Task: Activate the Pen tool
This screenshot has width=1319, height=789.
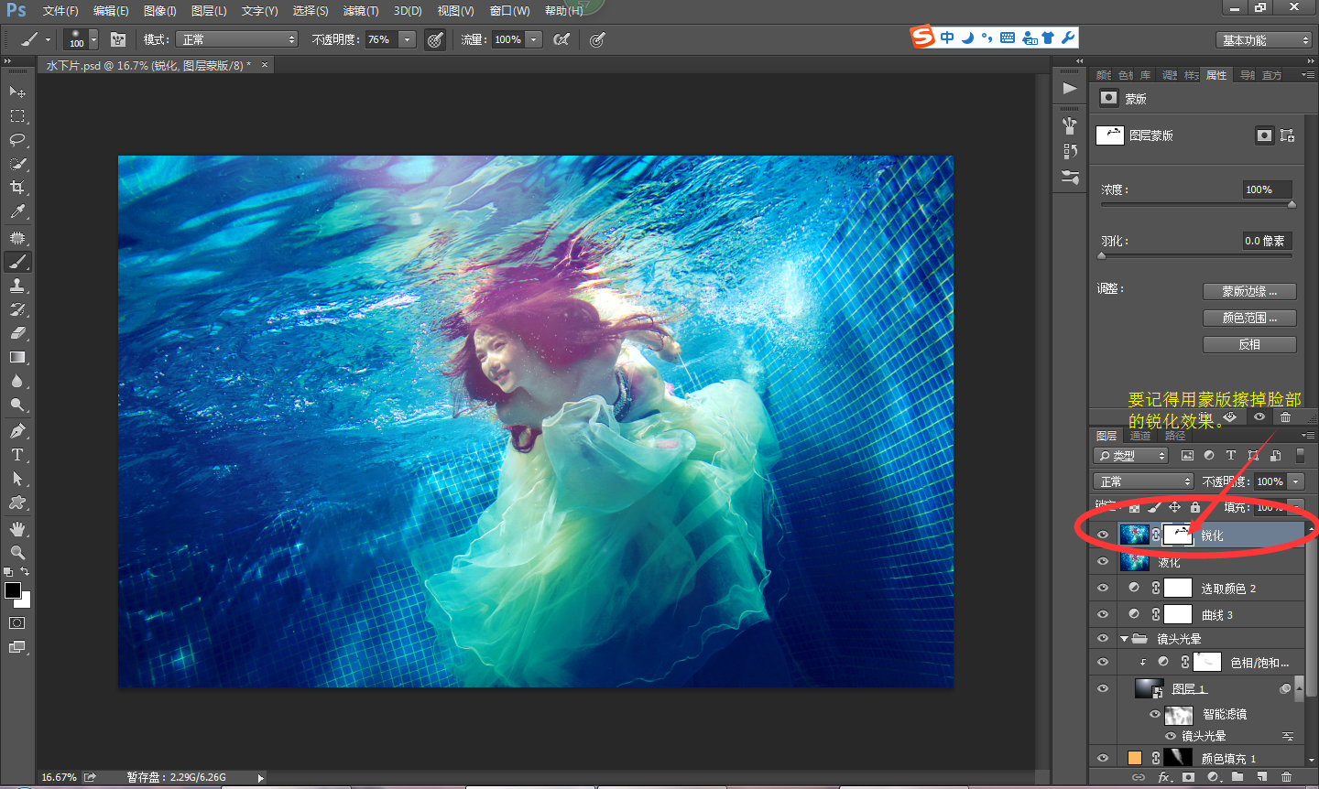Action: [16, 431]
